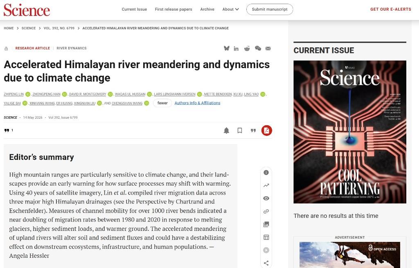This screenshot has height=268, width=419.
Task: Share article on Reddit icon
Action: 247,49
